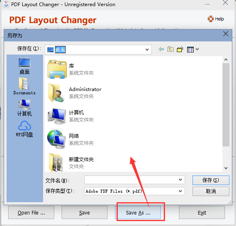236x226 pixels.
Task: Close the 另存为 dialog
Action: click(x=226, y=34)
